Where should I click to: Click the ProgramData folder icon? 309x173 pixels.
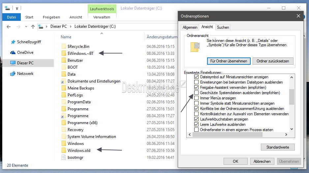tap(64, 102)
